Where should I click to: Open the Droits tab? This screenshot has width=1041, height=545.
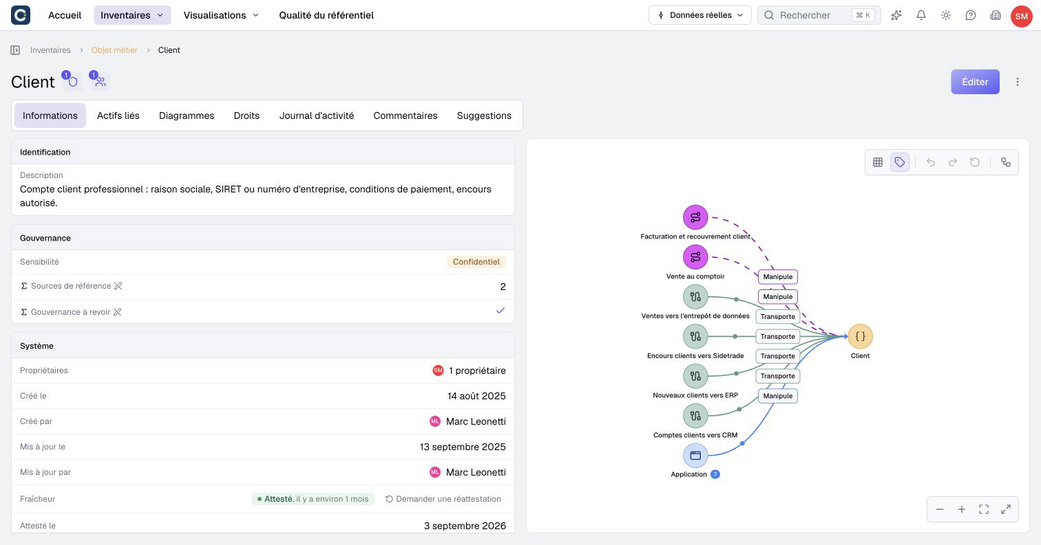(246, 115)
